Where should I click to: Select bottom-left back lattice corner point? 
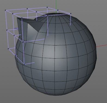(8, 49)
